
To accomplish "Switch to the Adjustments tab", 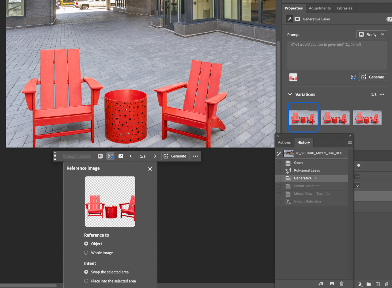I will [x=320, y=8].
